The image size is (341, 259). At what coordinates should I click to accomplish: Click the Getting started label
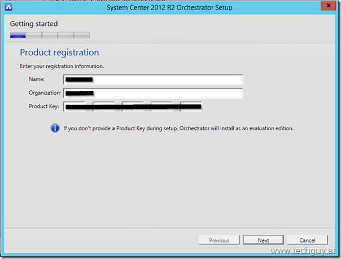34,24
